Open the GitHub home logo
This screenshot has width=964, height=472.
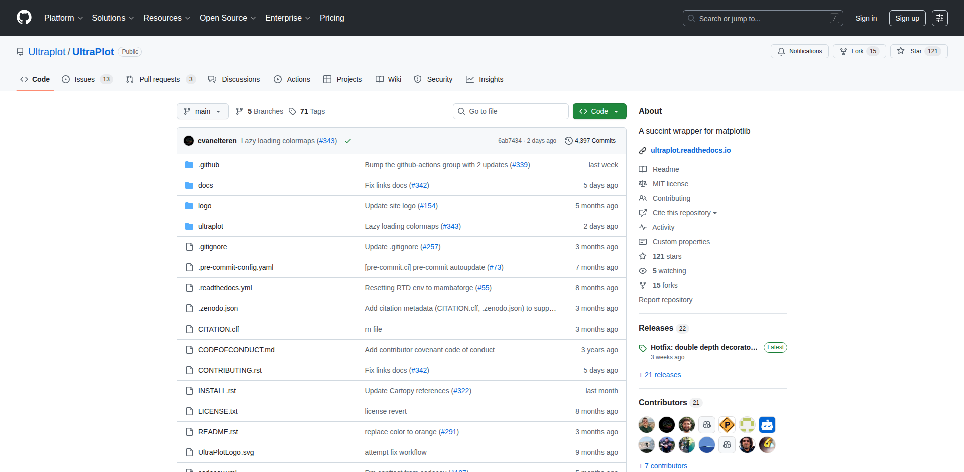[24, 18]
